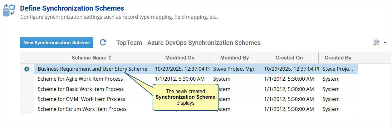Click the Created On date of the Scrum scheme
Image resolution: width=392 pixels, height=128 pixels.
coord(289,109)
